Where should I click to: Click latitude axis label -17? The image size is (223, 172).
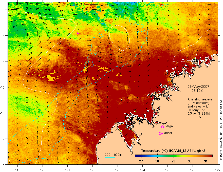(3, 139)
